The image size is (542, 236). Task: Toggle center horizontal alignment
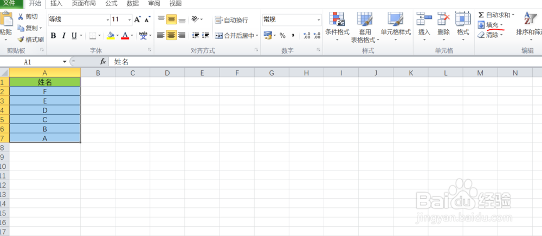click(x=171, y=35)
